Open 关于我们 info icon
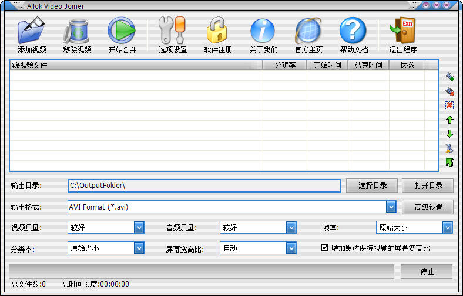 [263, 31]
